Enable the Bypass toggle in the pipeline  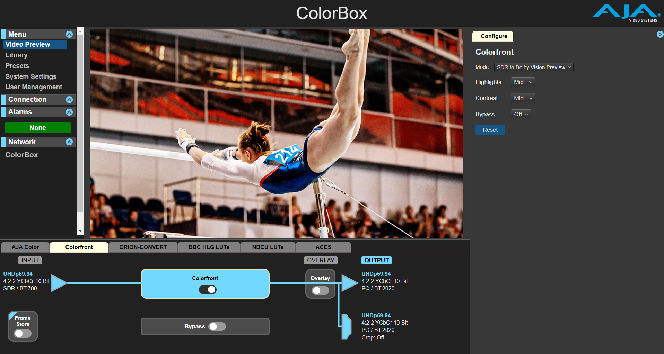217,326
